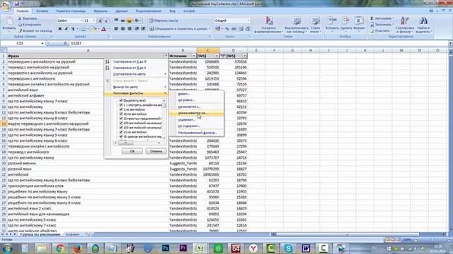Click the Cell Styles icon
The width and height of the screenshot is (453, 254).
click(315, 21)
